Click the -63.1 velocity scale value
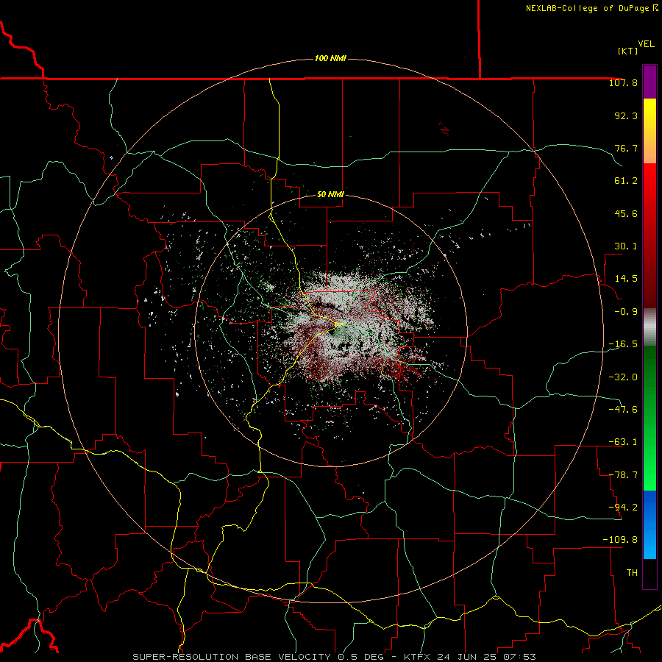This screenshot has height=662, width=662. (623, 442)
